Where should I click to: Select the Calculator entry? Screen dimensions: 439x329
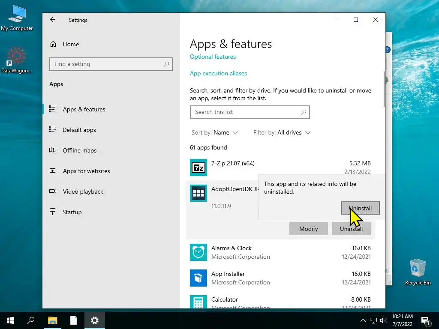[280, 302]
